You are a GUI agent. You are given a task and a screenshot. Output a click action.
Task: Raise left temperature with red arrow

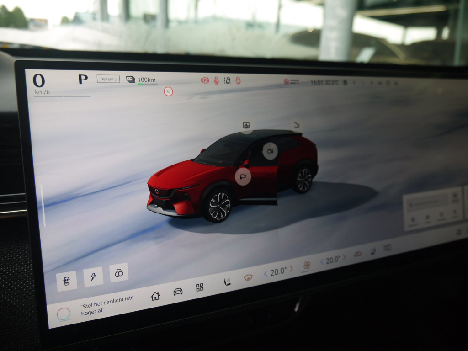coord(291,269)
